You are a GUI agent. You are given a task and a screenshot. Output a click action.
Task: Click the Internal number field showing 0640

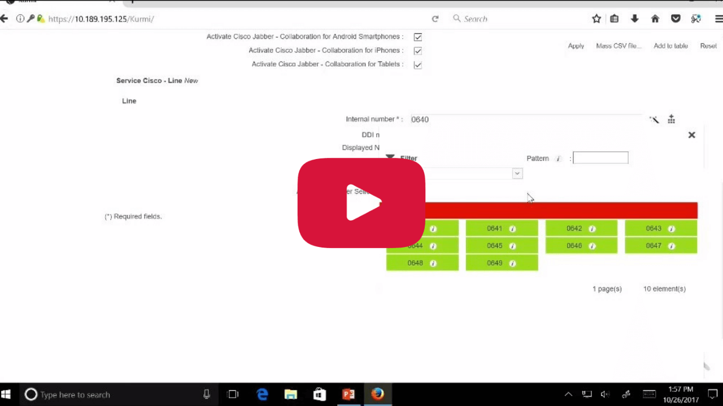click(526, 120)
